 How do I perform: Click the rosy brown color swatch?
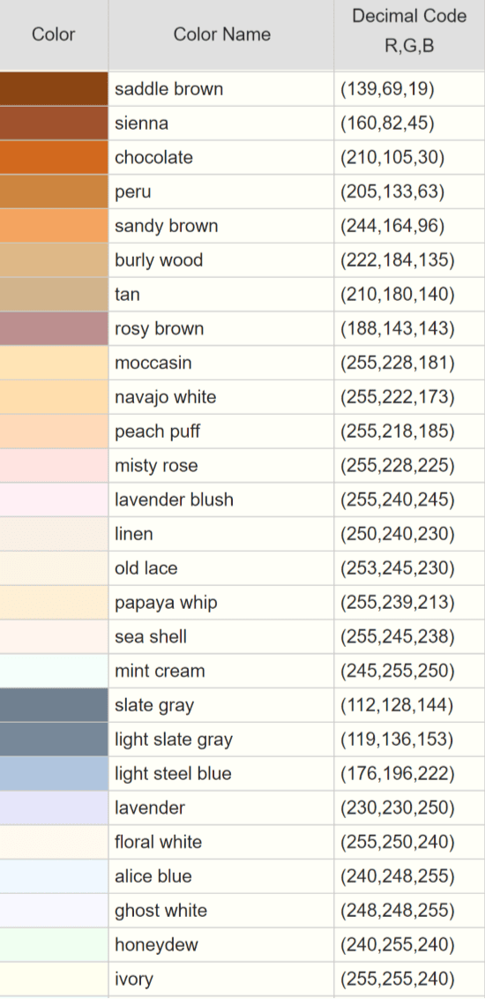(54, 329)
